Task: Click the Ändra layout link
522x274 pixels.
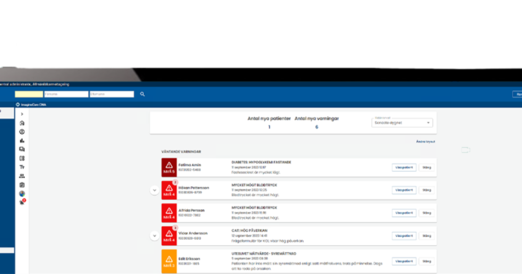Action: coord(425,141)
